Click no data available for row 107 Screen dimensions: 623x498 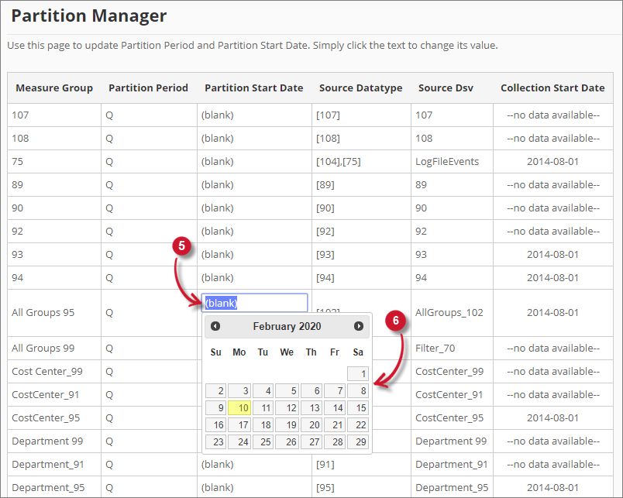point(553,115)
